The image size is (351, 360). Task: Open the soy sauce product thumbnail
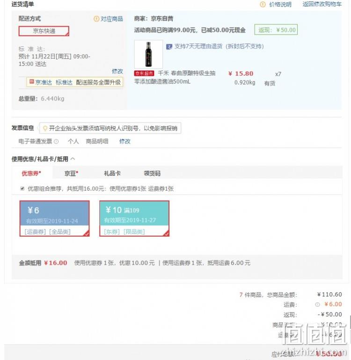(x=148, y=54)
